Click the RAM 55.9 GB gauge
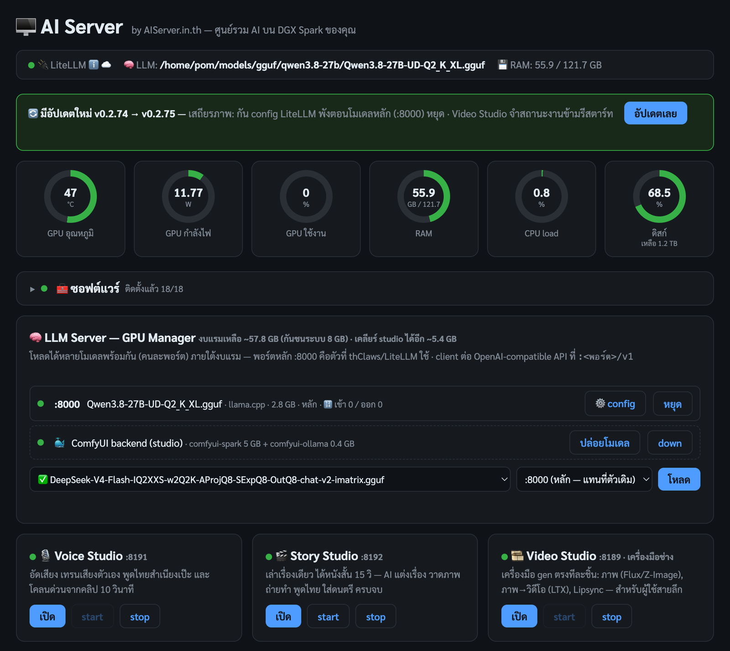Image resolution: width=730 pixels, height=651 pixels. click(x=424, y=197)
